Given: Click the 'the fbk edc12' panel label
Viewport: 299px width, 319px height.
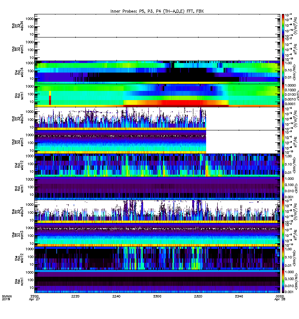Looking at the screenshot, I should click(x=19, y=258).
